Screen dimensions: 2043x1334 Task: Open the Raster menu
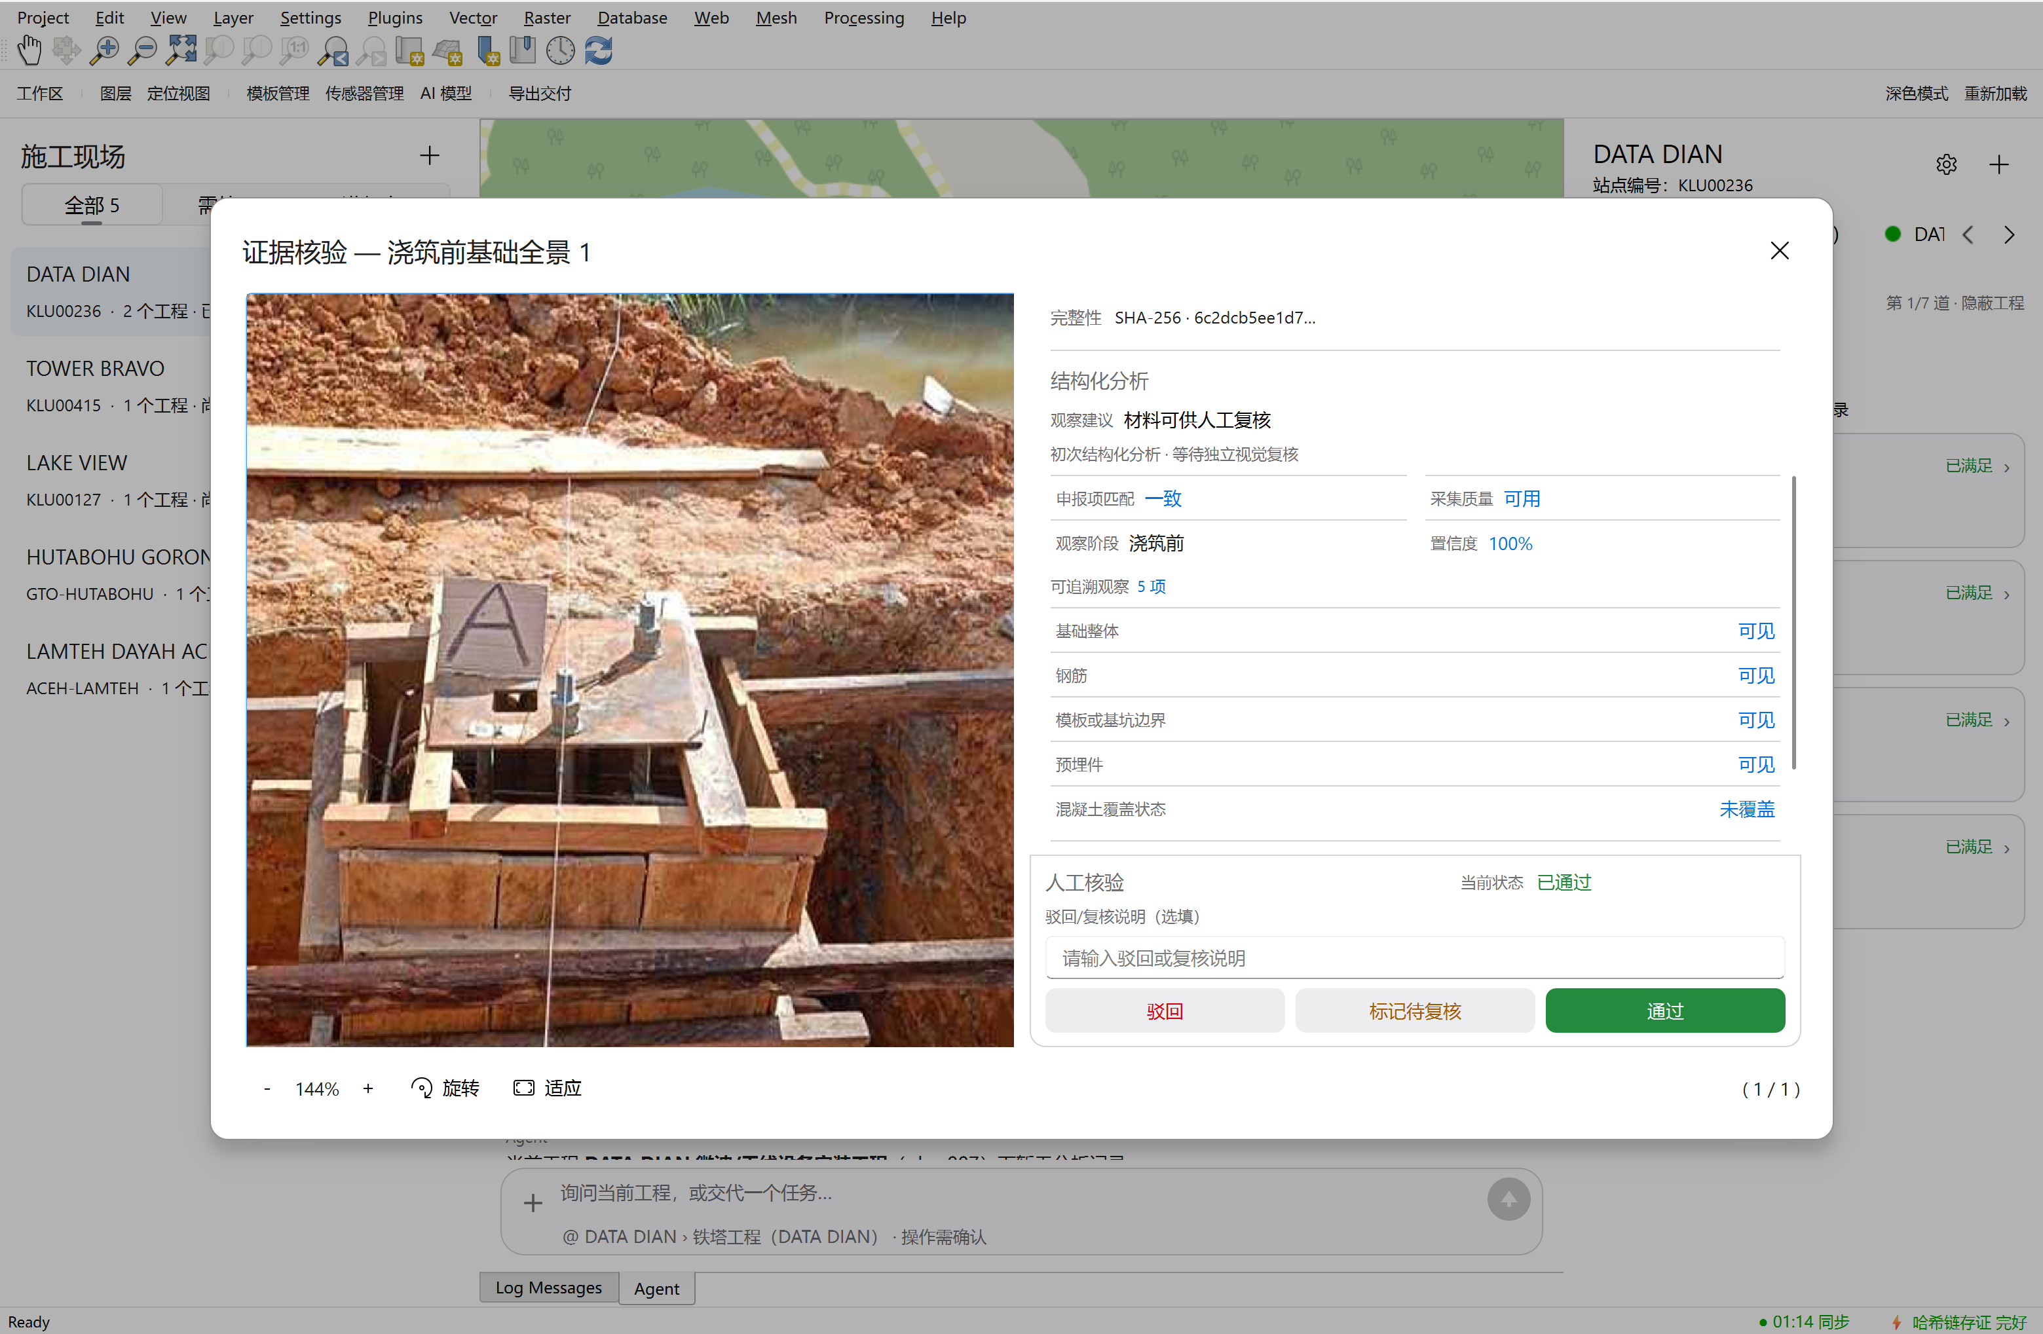547,17
